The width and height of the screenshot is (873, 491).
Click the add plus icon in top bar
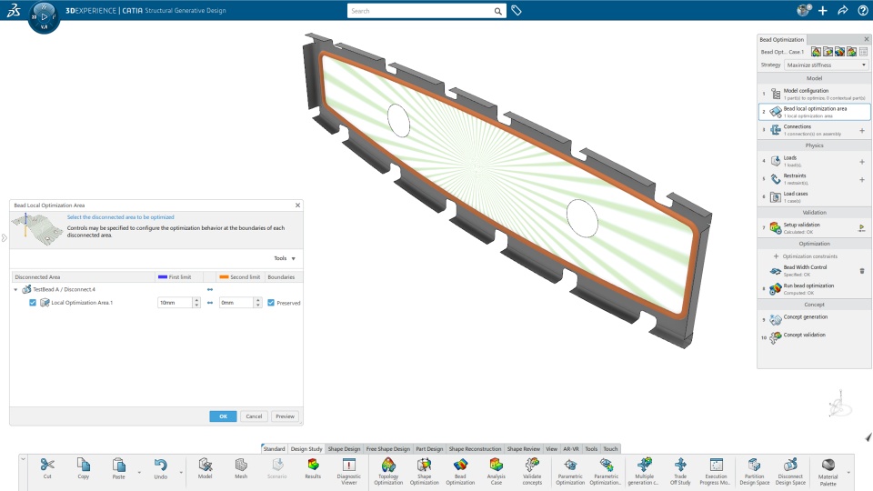(823, 10)
